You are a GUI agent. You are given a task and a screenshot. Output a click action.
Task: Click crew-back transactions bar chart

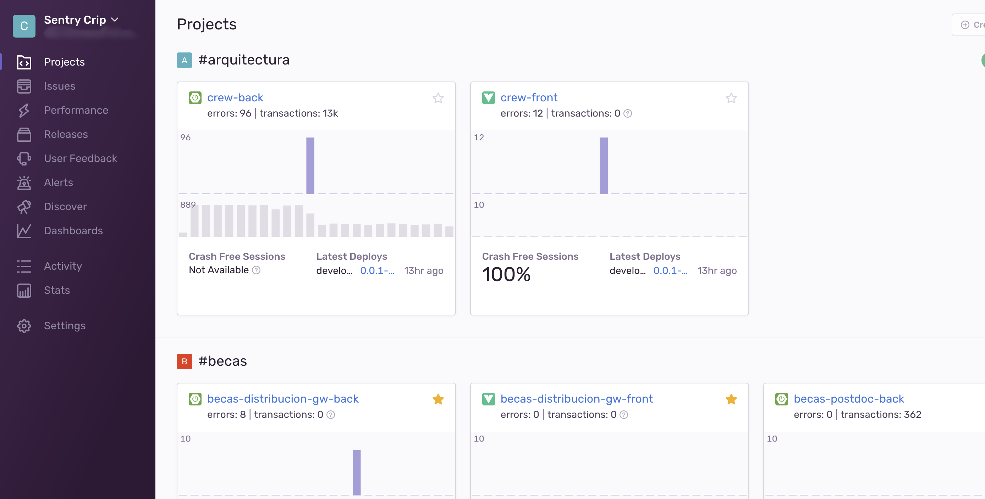pyautogui.click(x=316, y=220)
